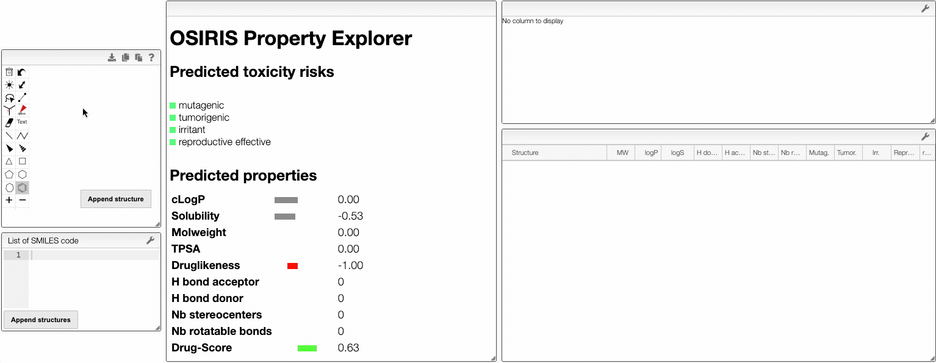Select the heptagon seven-membered ring tool
The image size is (936, 363).
pyautogui.click(x=9, y=188)
